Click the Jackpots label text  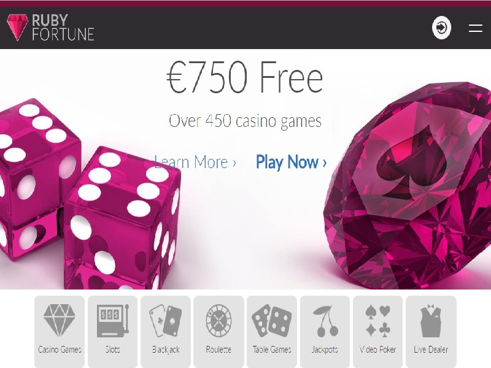pyautogui.click(x=325, y=350)
